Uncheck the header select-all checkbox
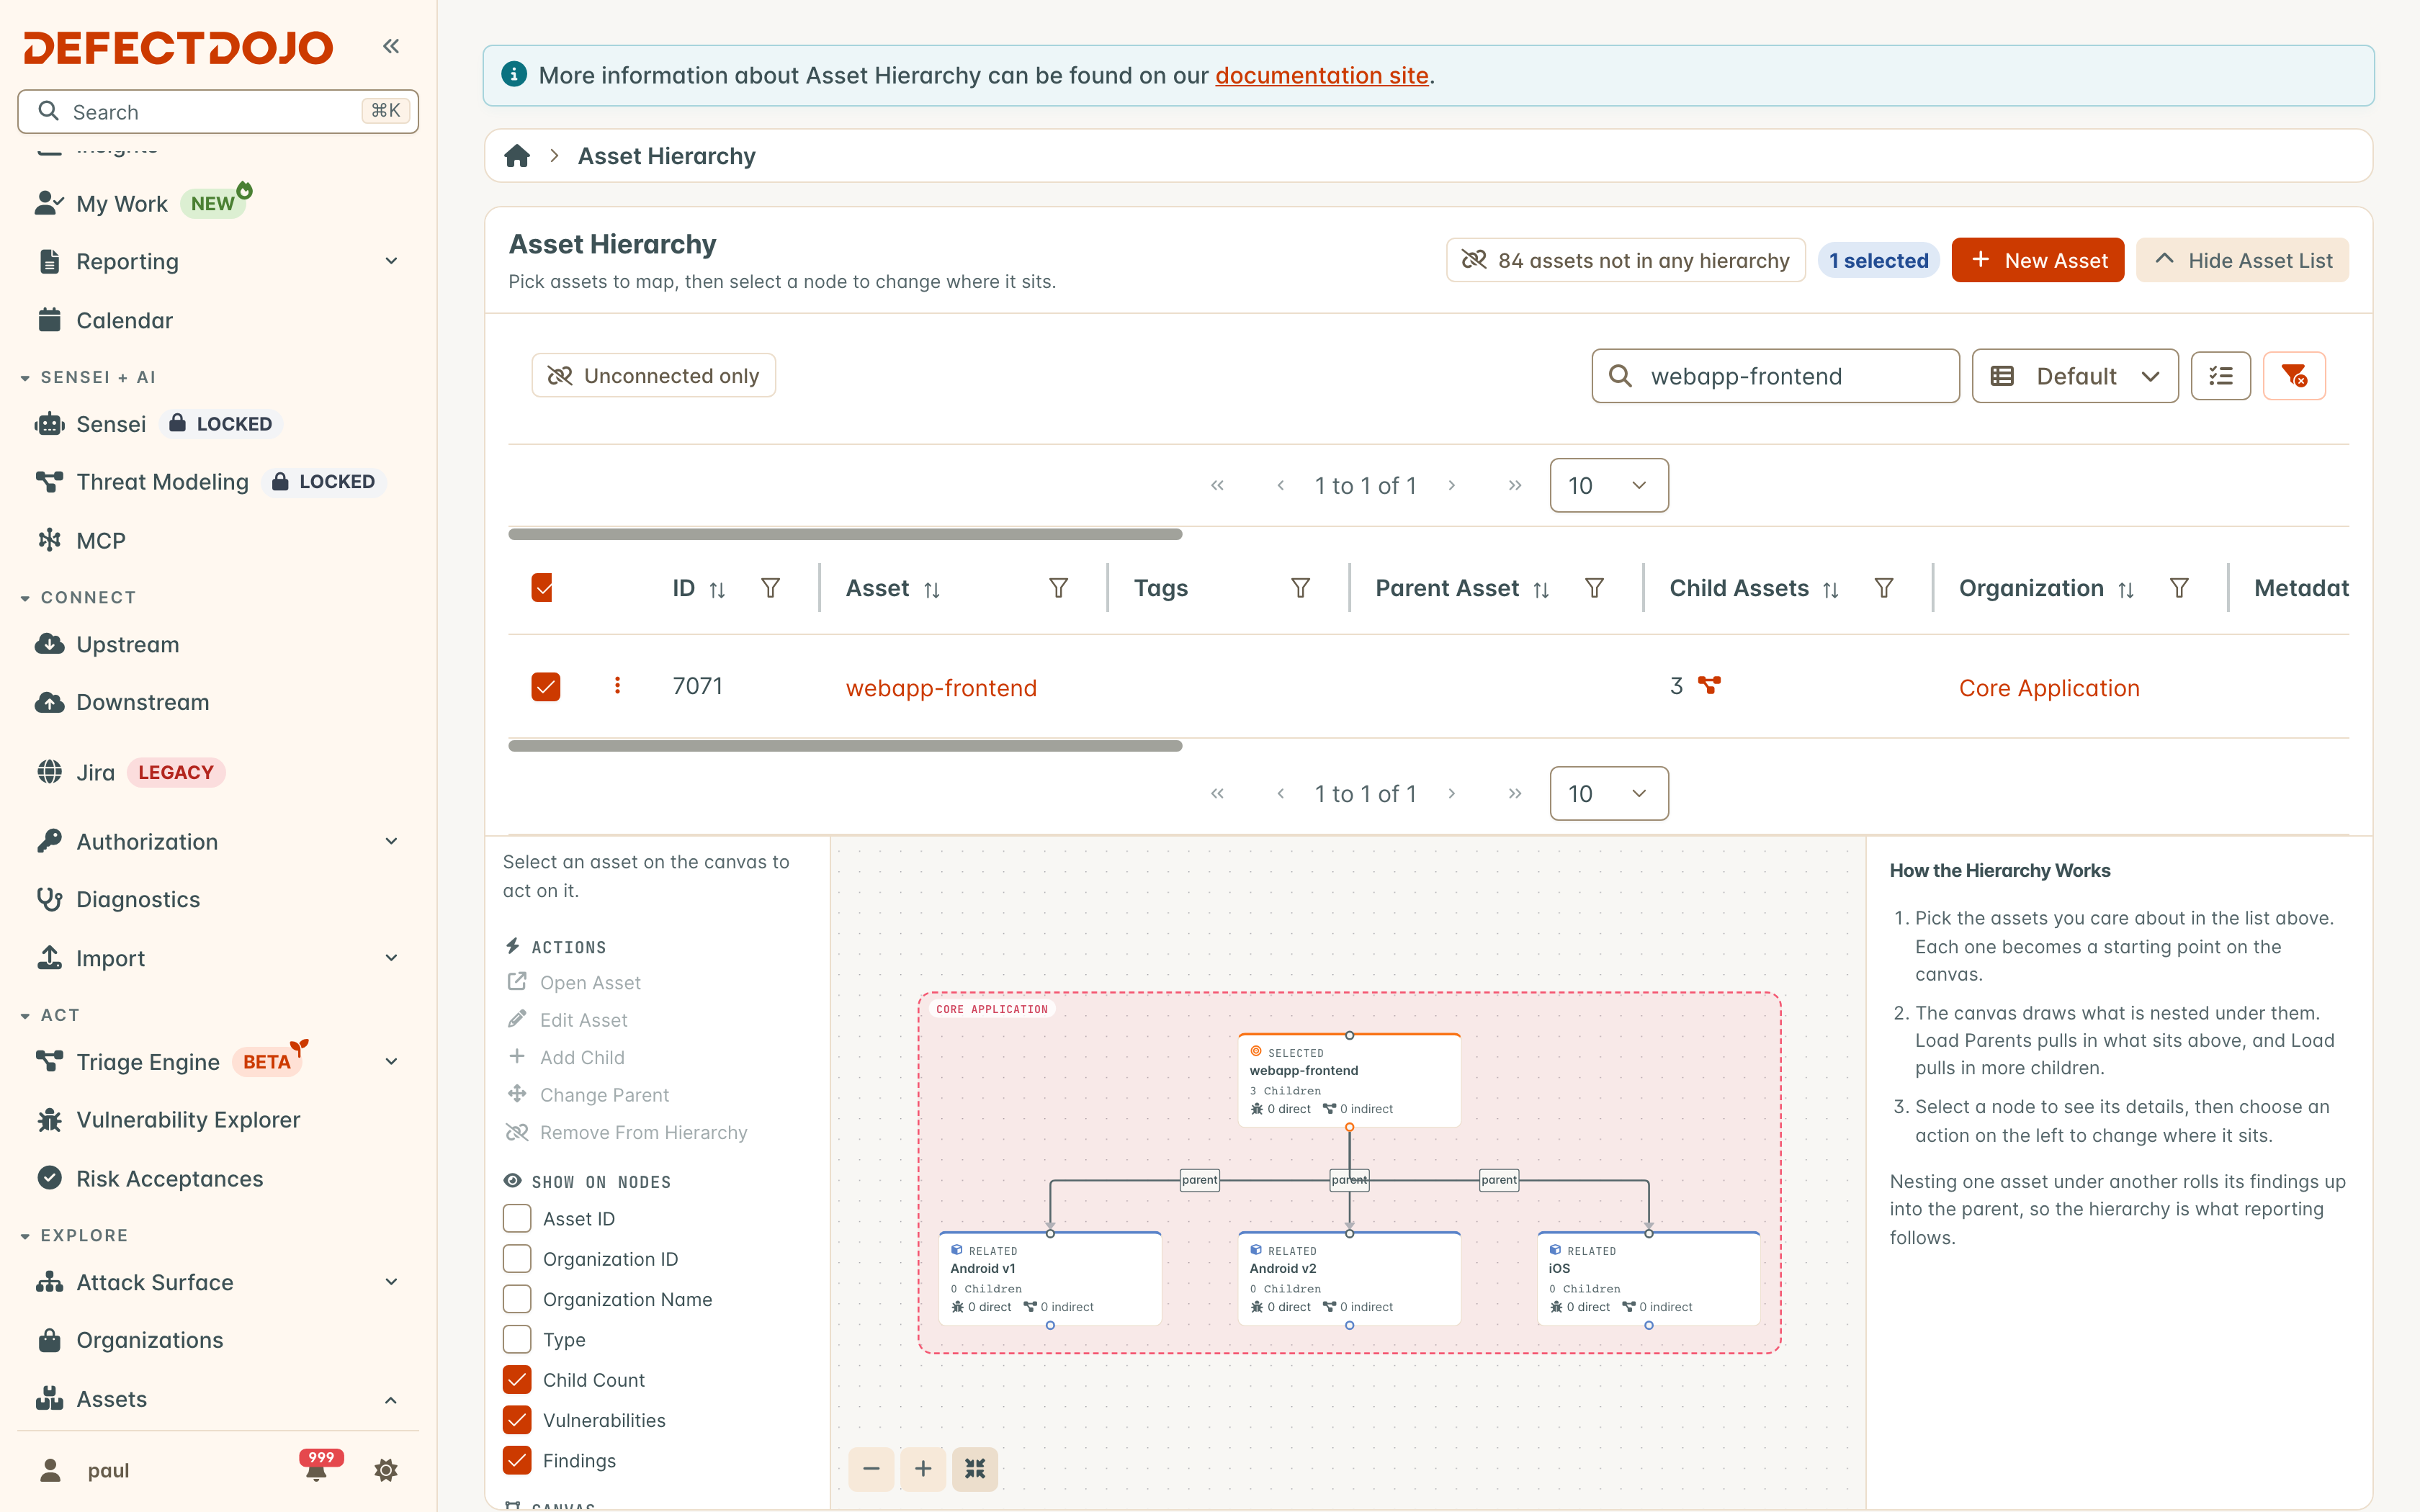The height and width of the screenshot is (1512, 2420). click(542, 588)
